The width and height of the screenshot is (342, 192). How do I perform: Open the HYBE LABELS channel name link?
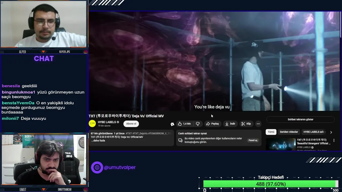click(x=107, y=122)
